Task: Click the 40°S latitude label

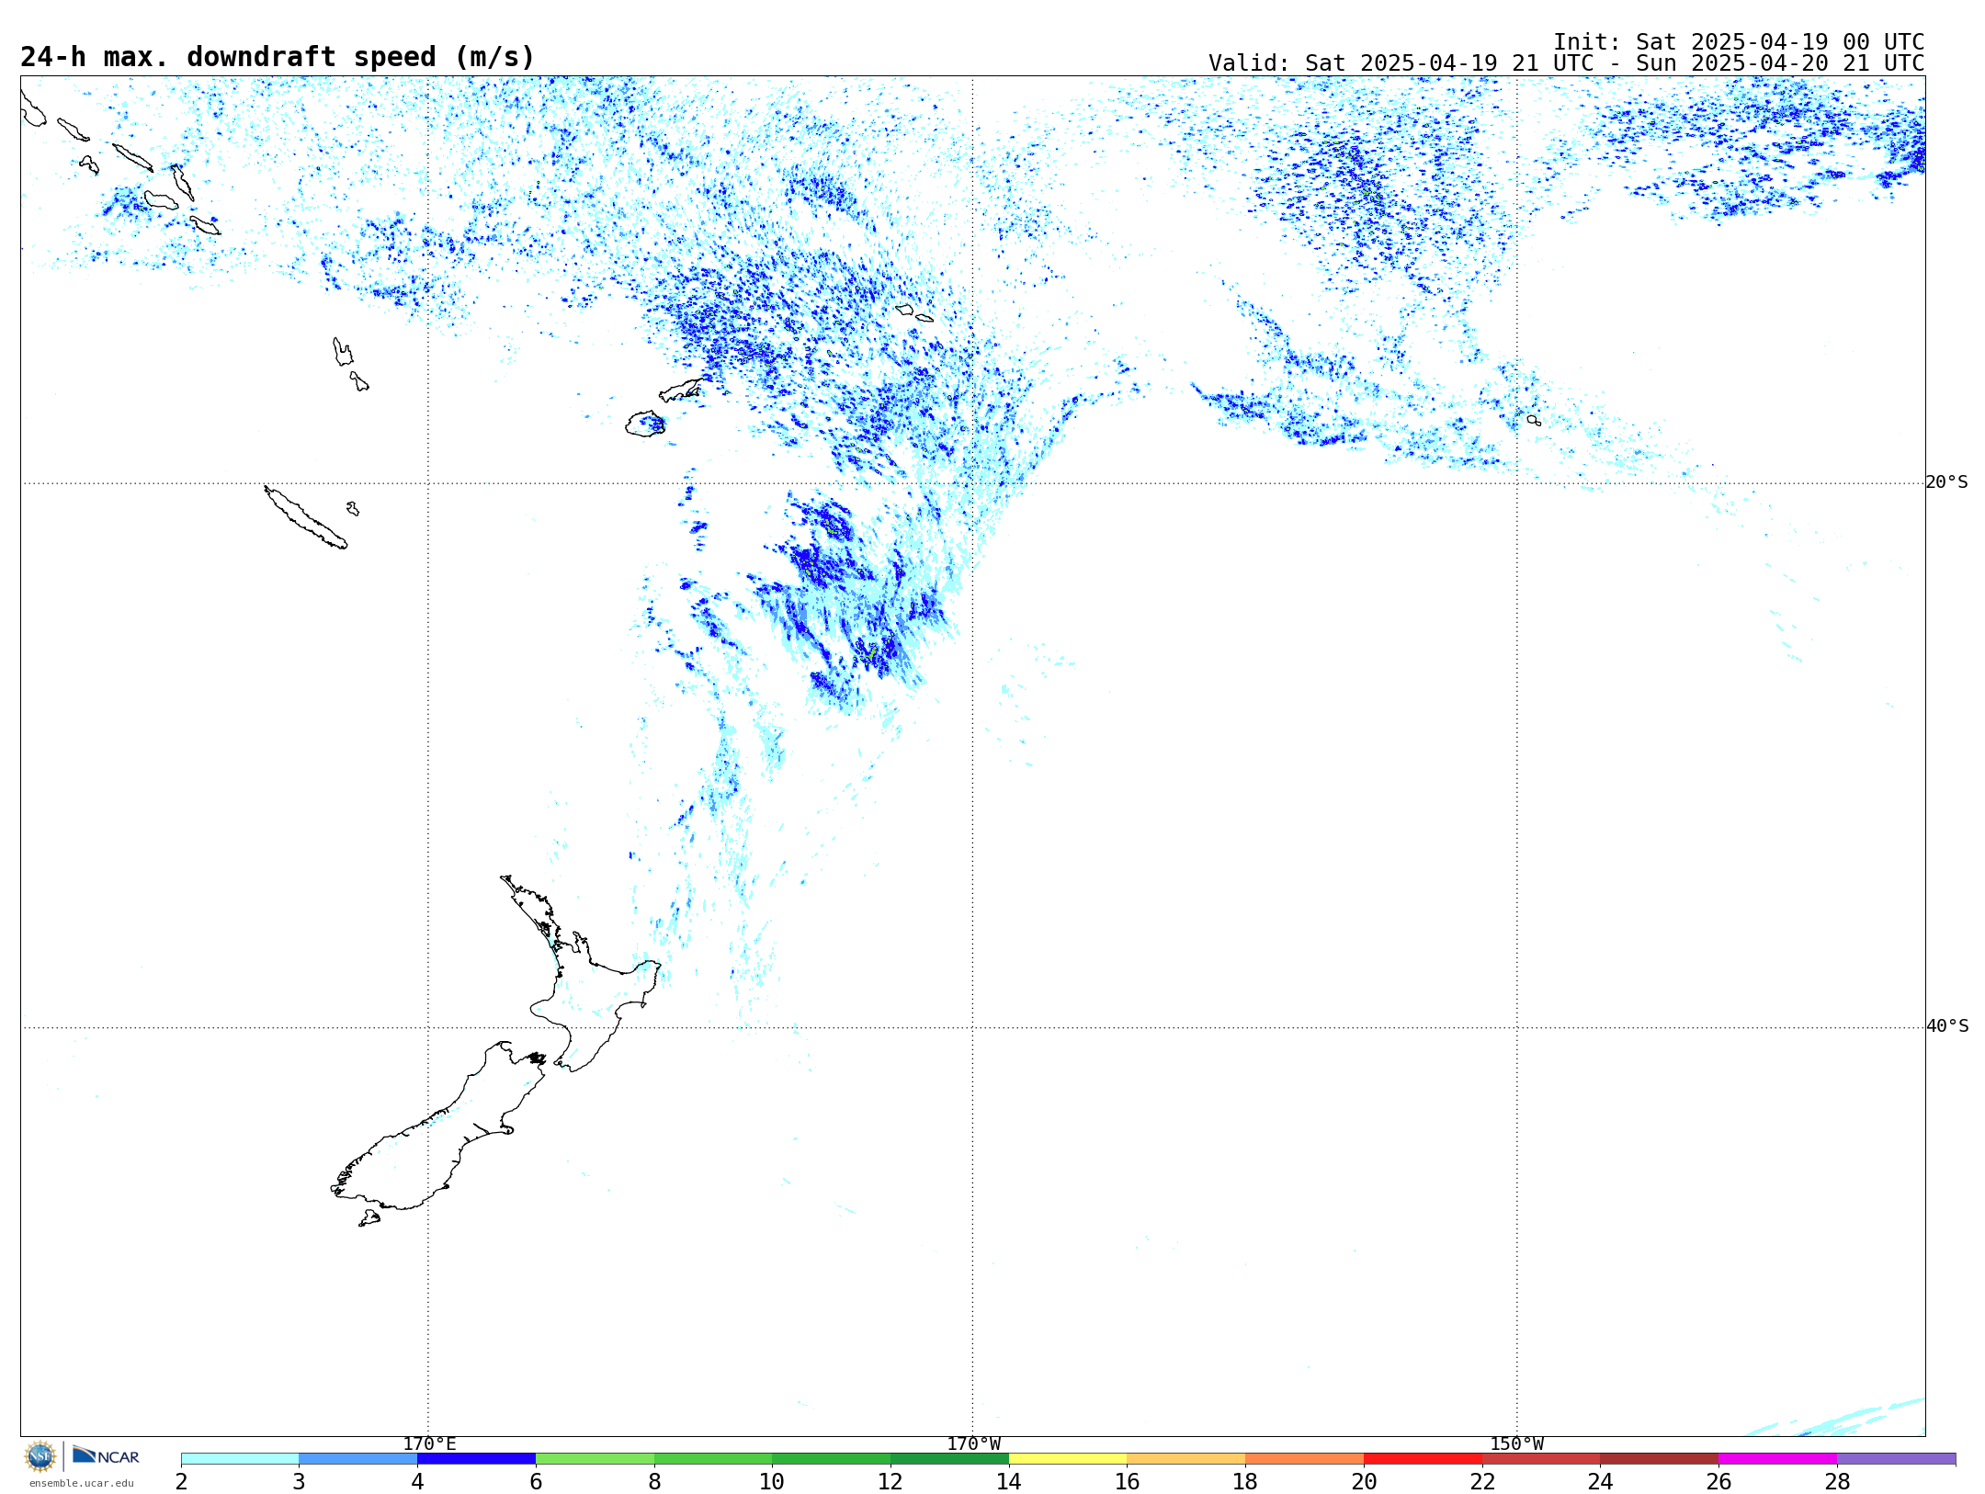Action: pos(1946,1026)
